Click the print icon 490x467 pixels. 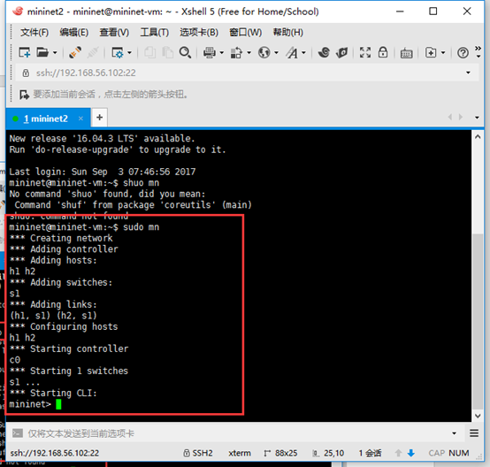point(210,52)
